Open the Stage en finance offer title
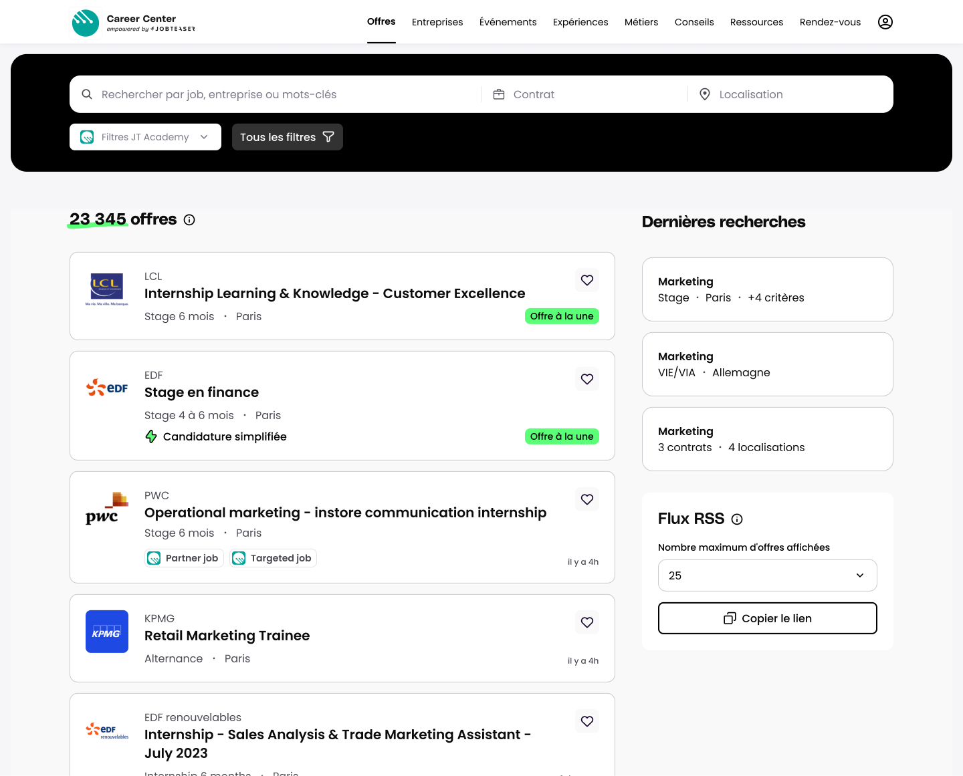Screen dimensions: 963x776 click(201, 392)
